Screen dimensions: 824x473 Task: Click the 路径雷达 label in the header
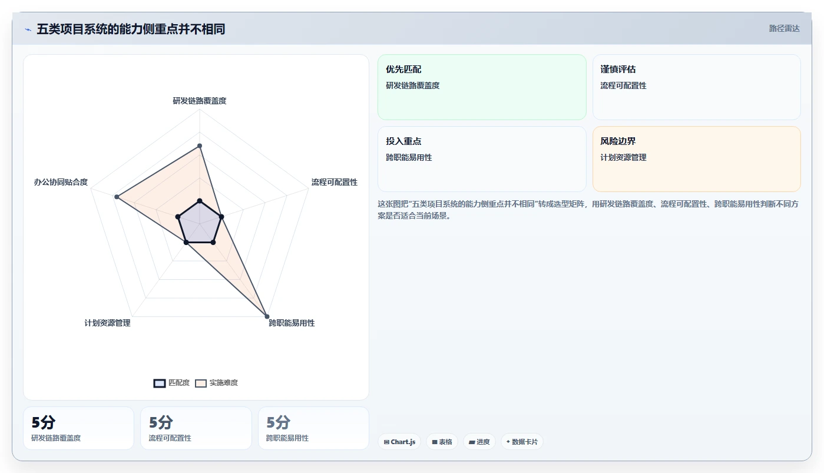point(784,28)
